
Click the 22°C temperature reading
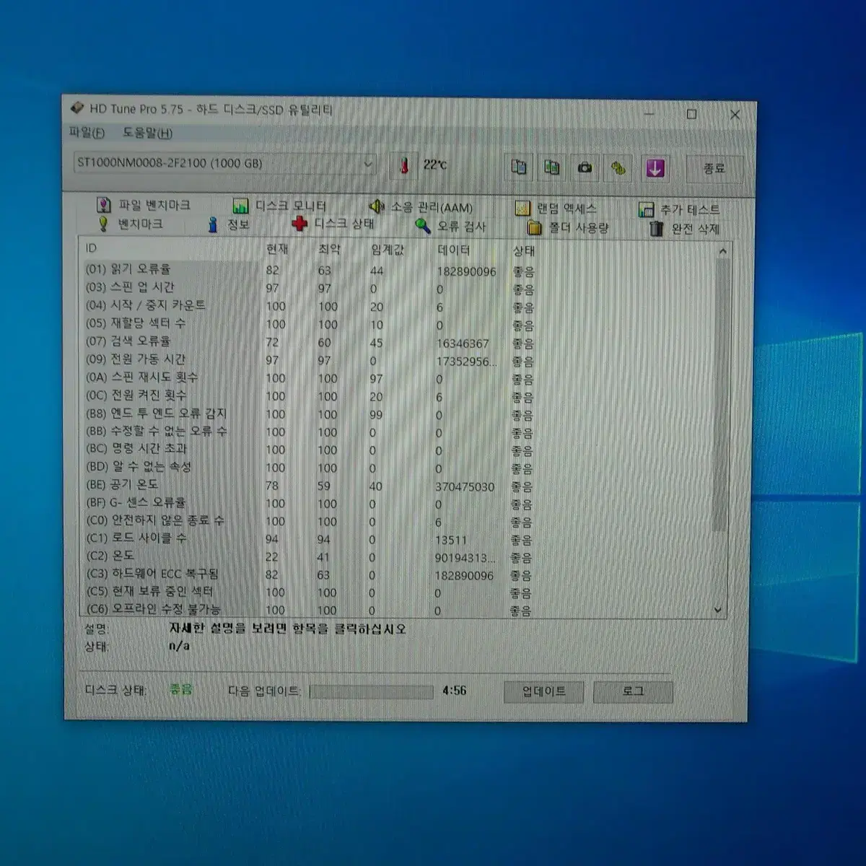tap(435, 165)
